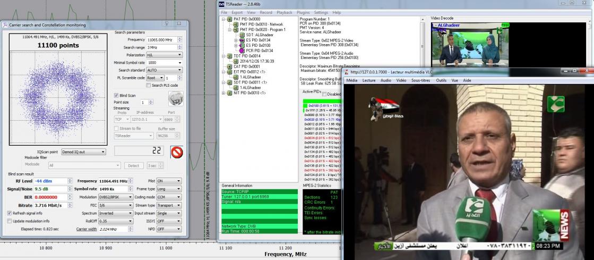Viewport: 594px width, 260px height.
Task: Click the help question mark in Carrier search title bar
Action: tap(166, 24)
